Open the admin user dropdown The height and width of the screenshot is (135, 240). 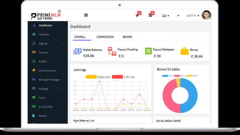193,15
